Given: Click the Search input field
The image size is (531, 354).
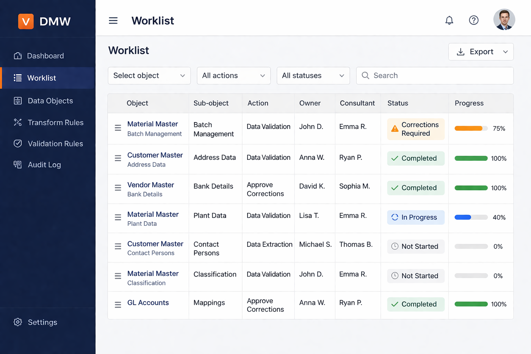Looking at the screenshot, I should (435, 76).
